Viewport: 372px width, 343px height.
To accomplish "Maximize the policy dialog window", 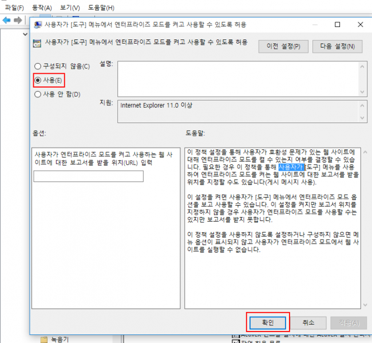I will 337,25.
